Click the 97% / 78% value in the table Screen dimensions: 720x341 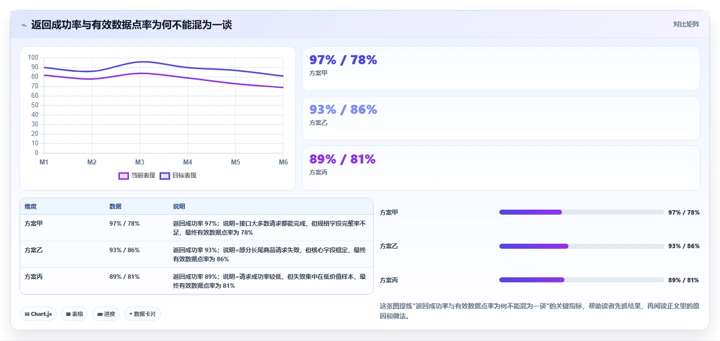(x=124, y=224)
